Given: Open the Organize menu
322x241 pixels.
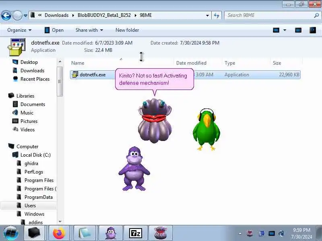Looking at the screenshot, I should point(19,30).
